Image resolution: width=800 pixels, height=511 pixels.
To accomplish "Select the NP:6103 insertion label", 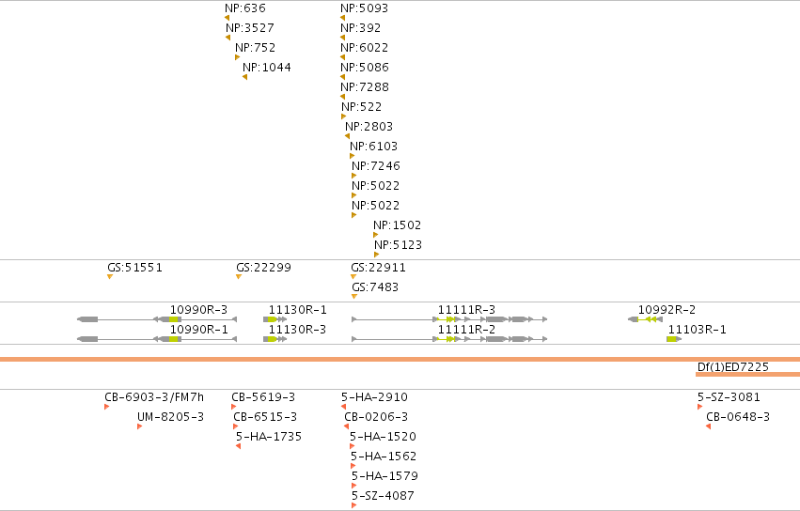I will (x=373, y=147).
